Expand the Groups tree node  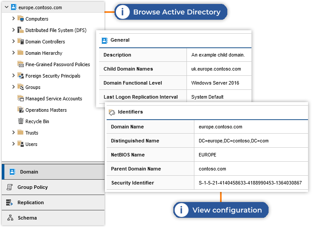[x=13, y=87]
